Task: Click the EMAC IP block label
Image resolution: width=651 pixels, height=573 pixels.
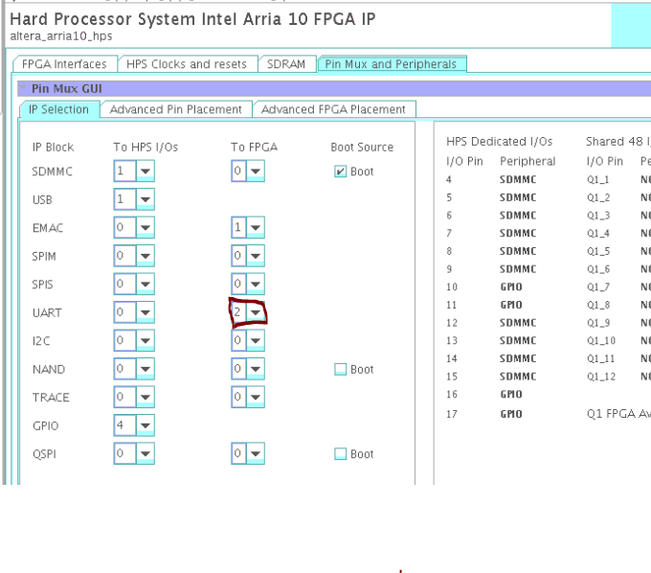Action: coord(48,228)
